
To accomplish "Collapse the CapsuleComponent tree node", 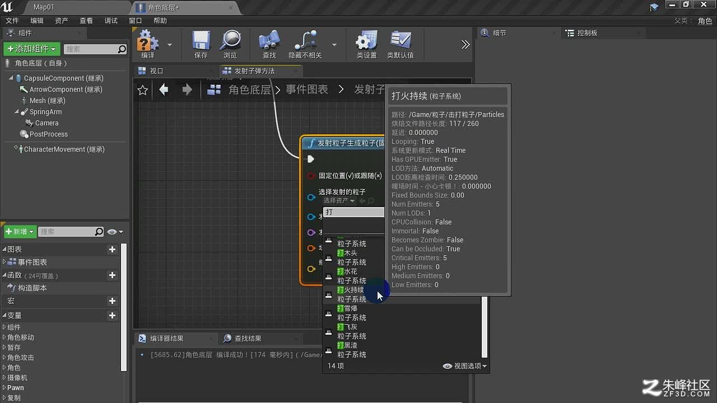I will (11, 78).
